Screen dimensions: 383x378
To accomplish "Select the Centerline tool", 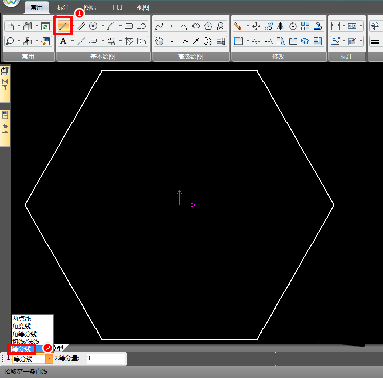I will [81, 41].
